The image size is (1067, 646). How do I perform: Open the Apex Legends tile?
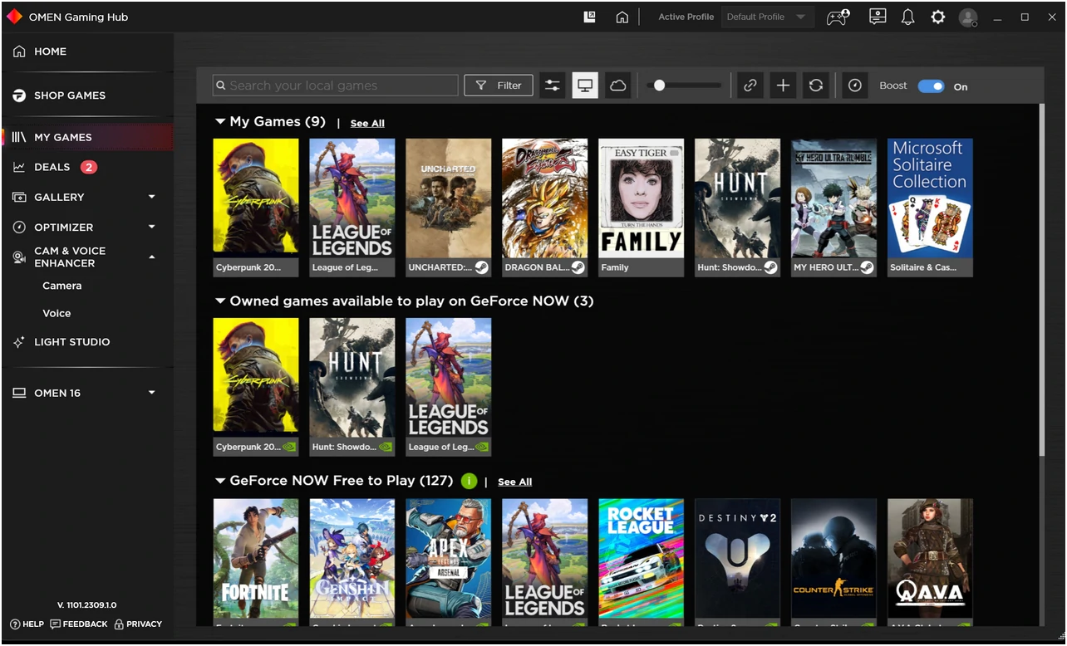point(449,562)
